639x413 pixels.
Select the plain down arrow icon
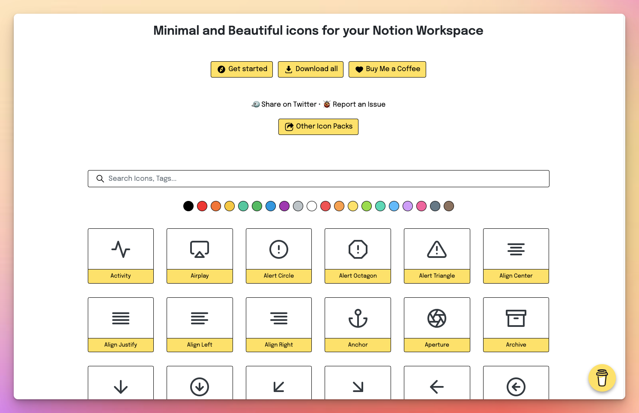click(121, 383)
